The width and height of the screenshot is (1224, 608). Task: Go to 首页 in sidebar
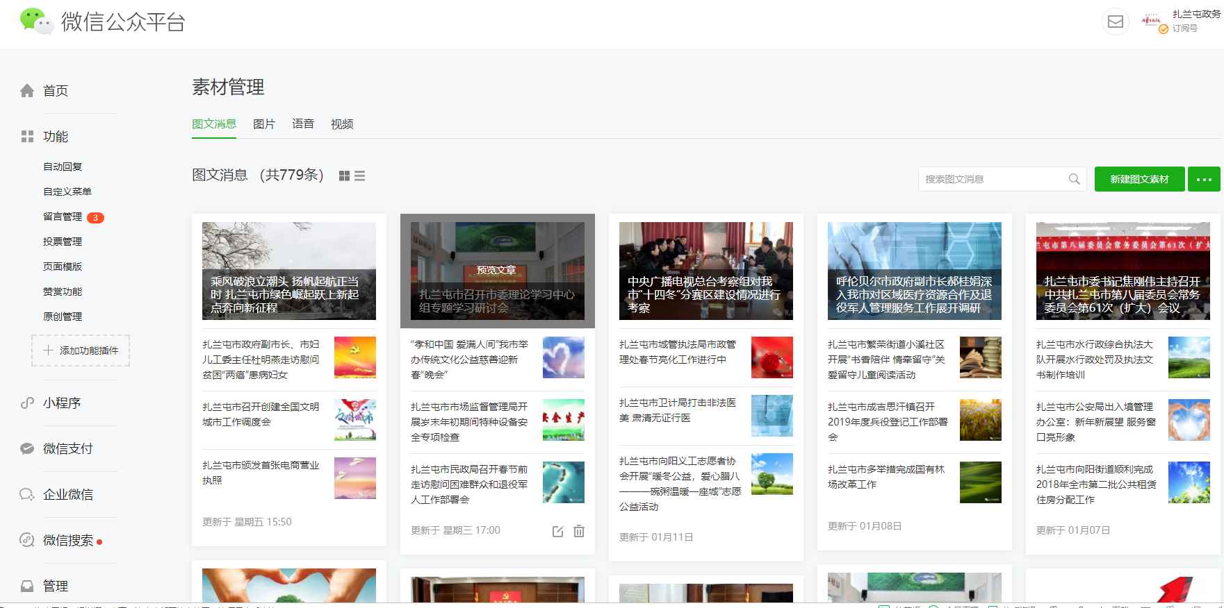point(56,91)
